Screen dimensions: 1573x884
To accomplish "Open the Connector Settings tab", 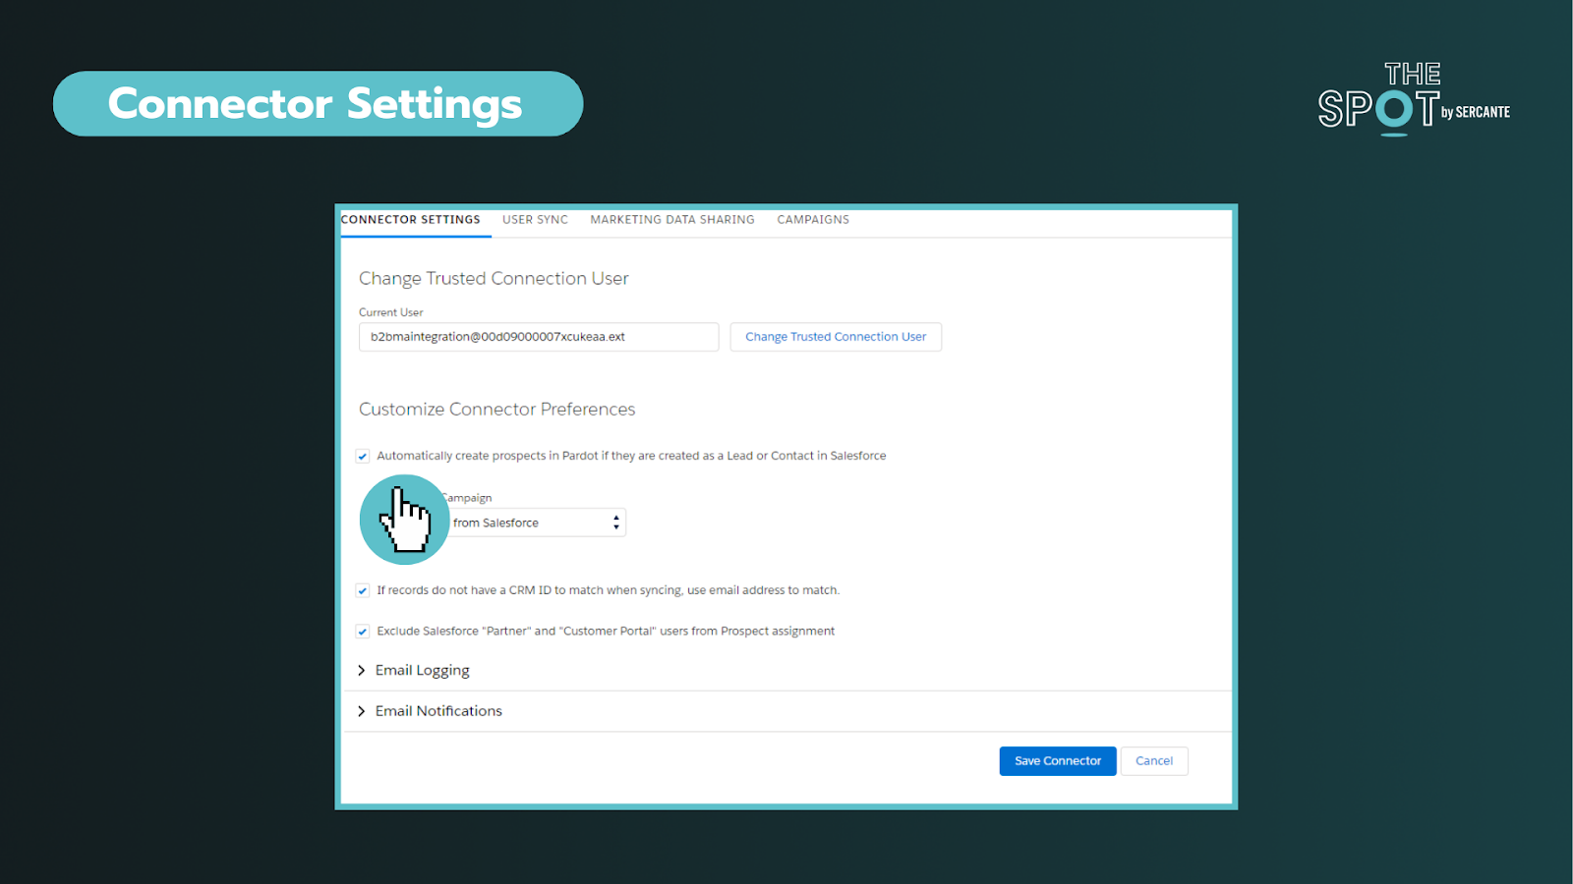I will pyautogui.click(x=411, y=220).
